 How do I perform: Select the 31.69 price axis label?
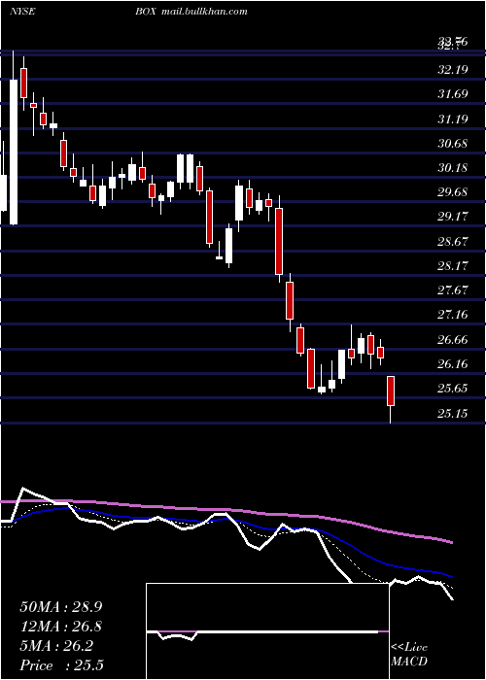click(453, 93)
